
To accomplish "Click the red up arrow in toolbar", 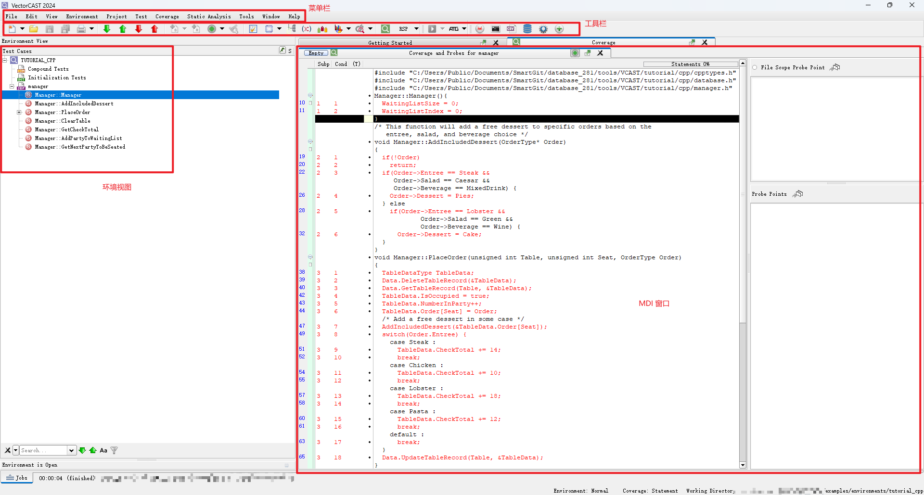I will 154,29.
